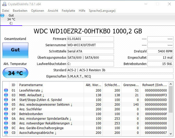Minimize the CrystalDiskInfo window
Screen dimensions: 175x138
(146, 4)
